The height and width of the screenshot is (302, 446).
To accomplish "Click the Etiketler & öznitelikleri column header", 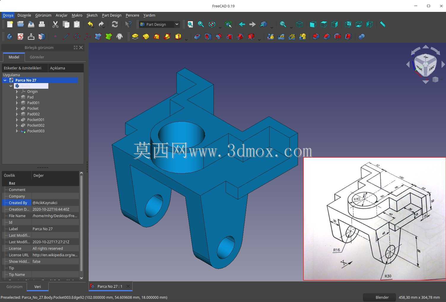I will 25,68.
